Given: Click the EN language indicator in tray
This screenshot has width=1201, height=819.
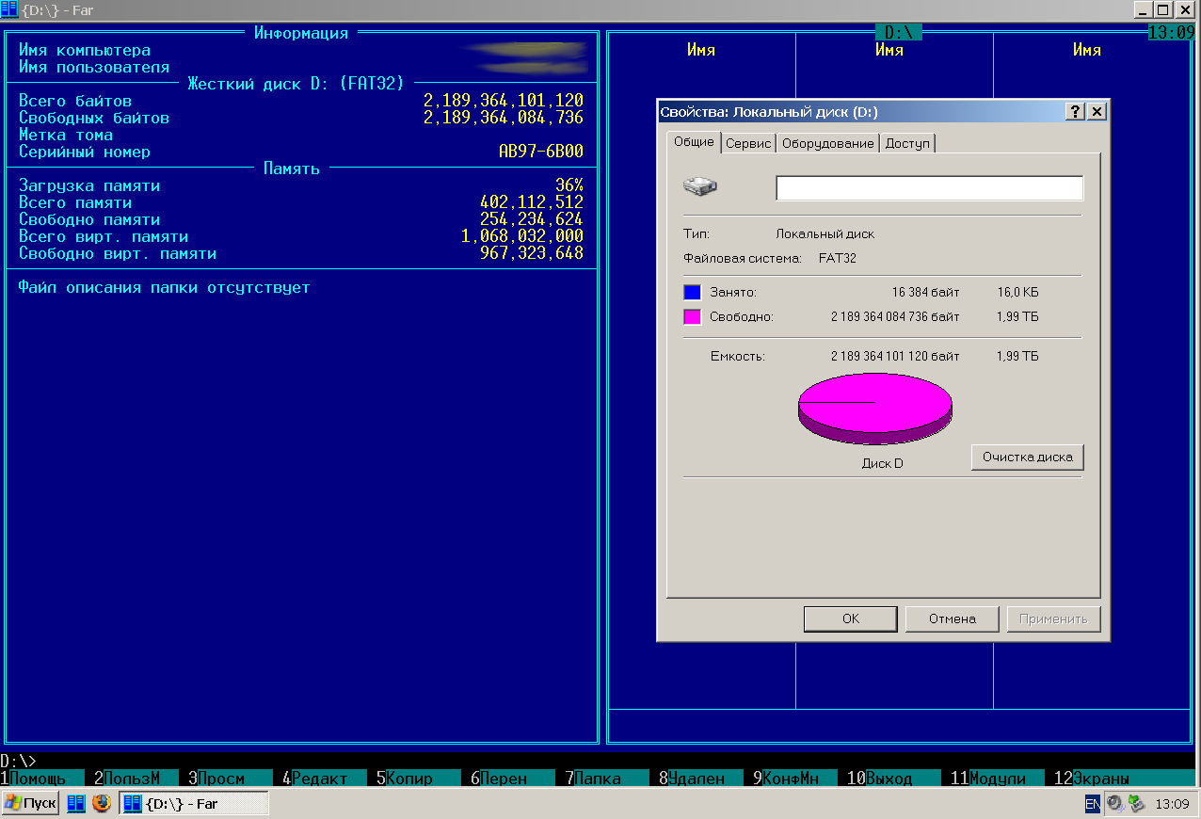Looking at the screenshot, I should tap(1092, 804).
